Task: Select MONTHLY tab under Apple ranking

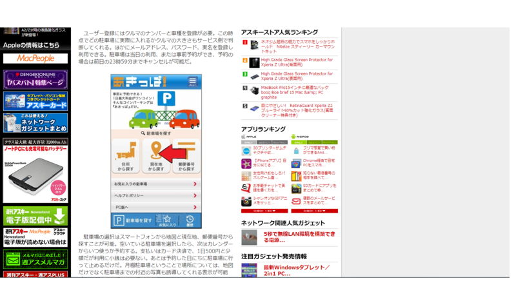Action: [279, 142]
